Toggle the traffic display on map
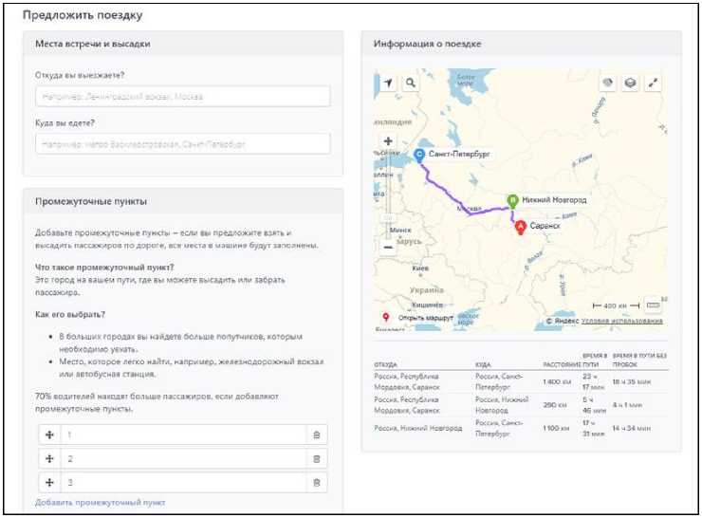The height and width of the screenshot is (518, 702). click(607, 83)
